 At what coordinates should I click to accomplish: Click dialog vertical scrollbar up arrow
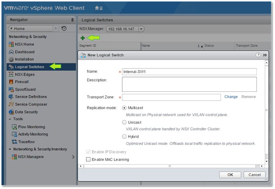266,63
